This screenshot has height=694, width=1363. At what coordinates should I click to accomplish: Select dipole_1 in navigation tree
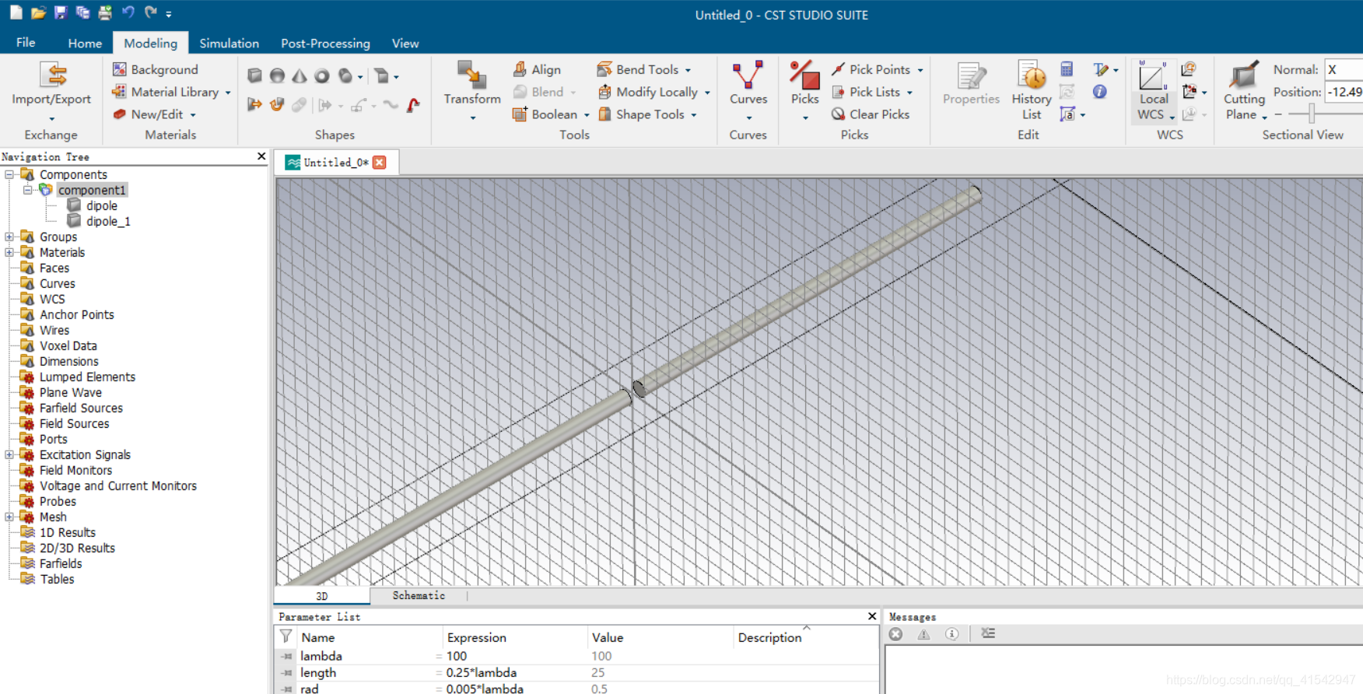(x=108, y=221)
